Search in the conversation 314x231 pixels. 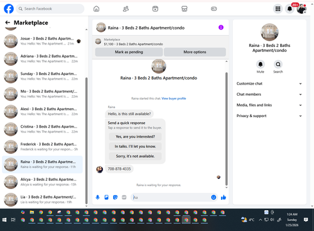278,64
